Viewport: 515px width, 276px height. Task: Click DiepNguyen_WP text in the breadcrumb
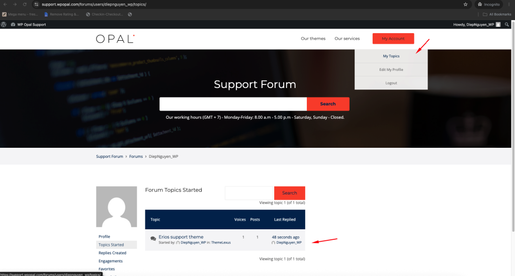163,156
